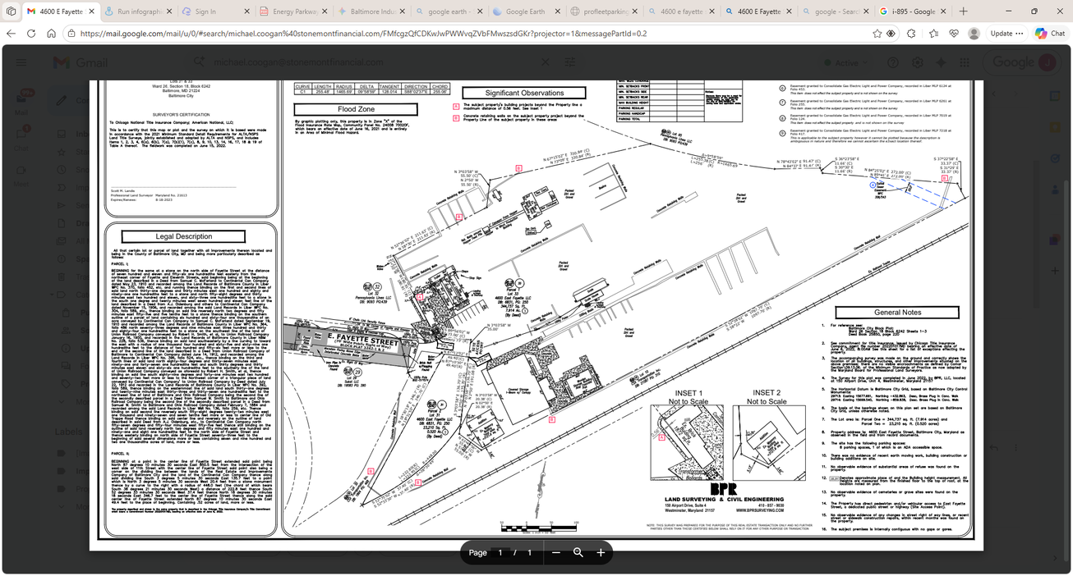The height and width of the screenshot is (576, 1073).
Task: Open a new browser tab
Action: pyautogui.click(x=964, y=11)
